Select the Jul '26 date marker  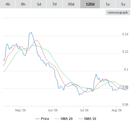click(x=84, y=110)
